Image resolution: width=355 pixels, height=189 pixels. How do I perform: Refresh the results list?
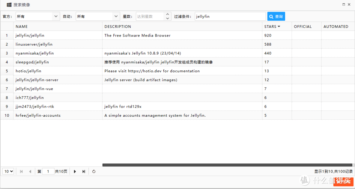(x=94, y=171)
